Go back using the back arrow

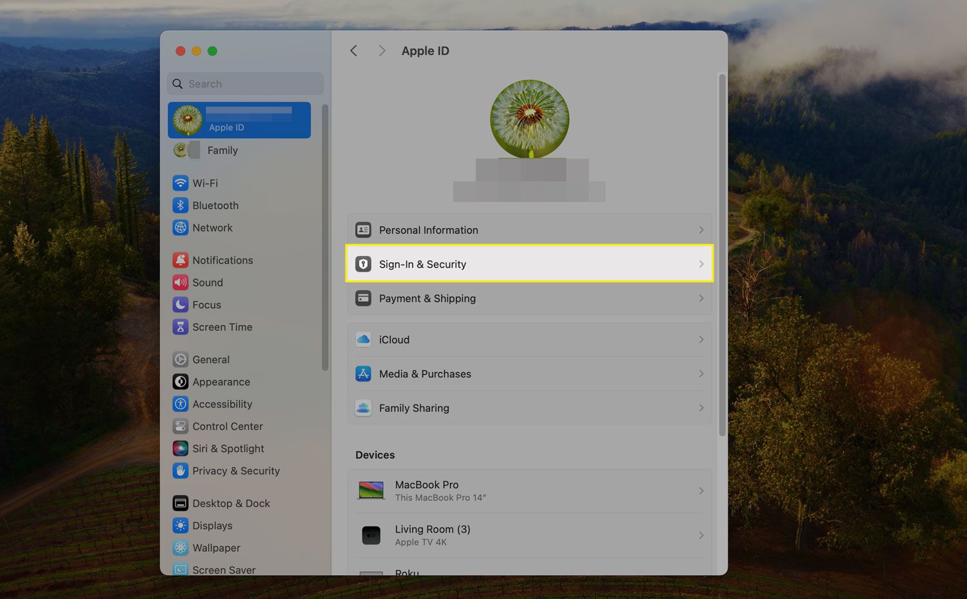[x=353, y=51]
